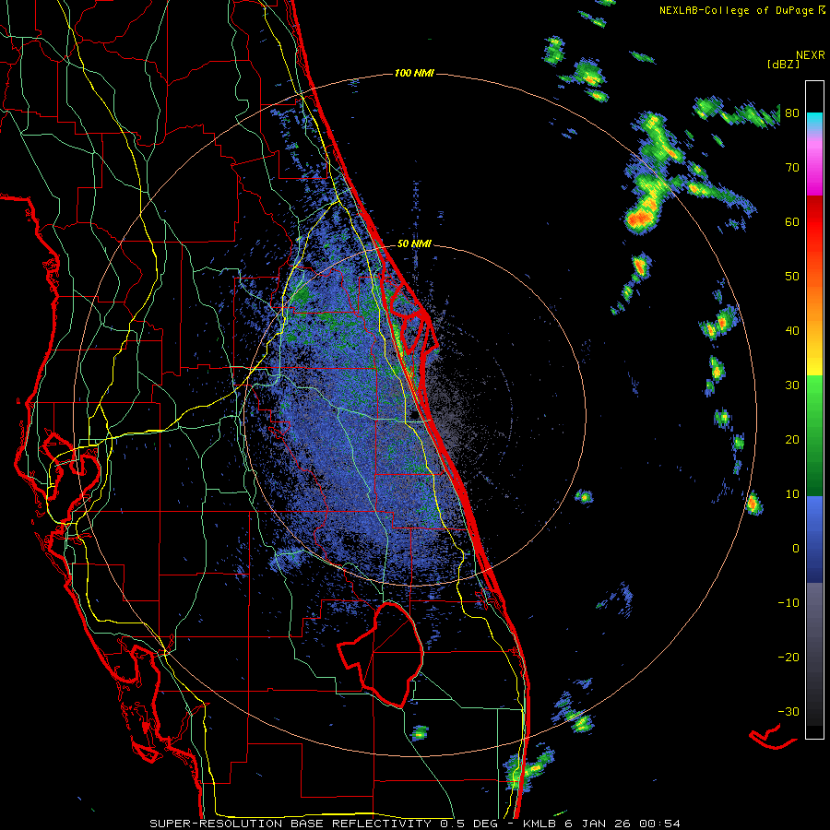Click the 60 value on dBZ scale
This screenshot has width=830, height=830.
[792, 221]
